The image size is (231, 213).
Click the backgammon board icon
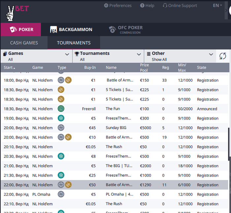coord(53,29)
